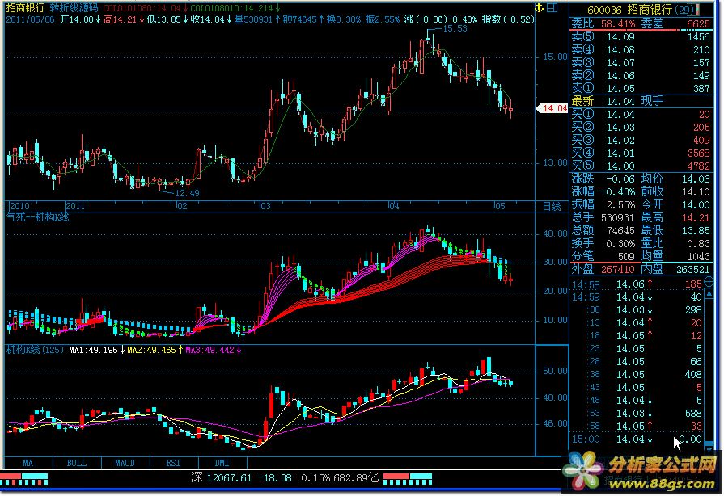Click the 14:59 trade row with 40
Screen dimensions: 724x496
pyautogui.click(x=637, y=296)
